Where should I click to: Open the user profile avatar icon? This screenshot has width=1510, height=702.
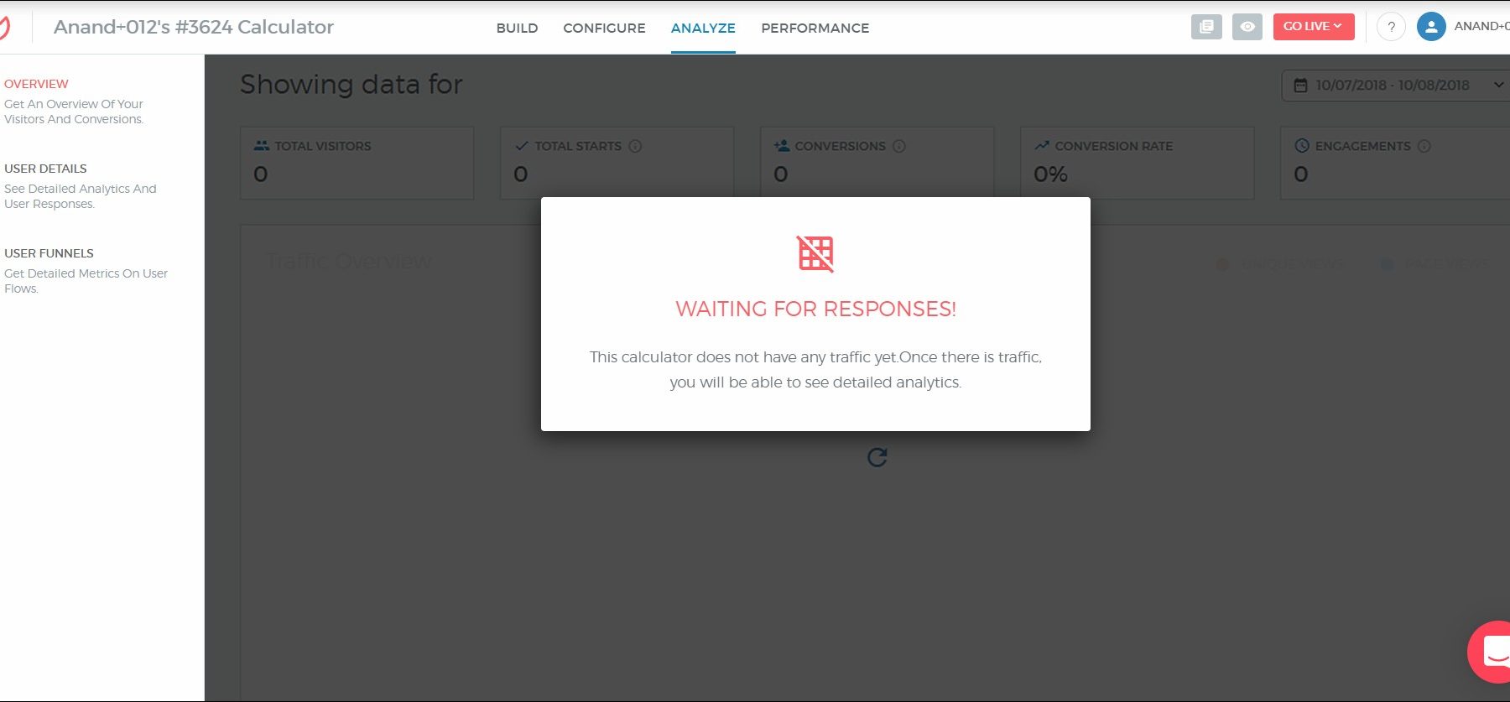click(1430, 27)
